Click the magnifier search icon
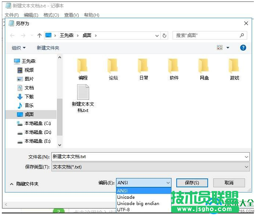255x215 pixels. [x=242, y=35]
